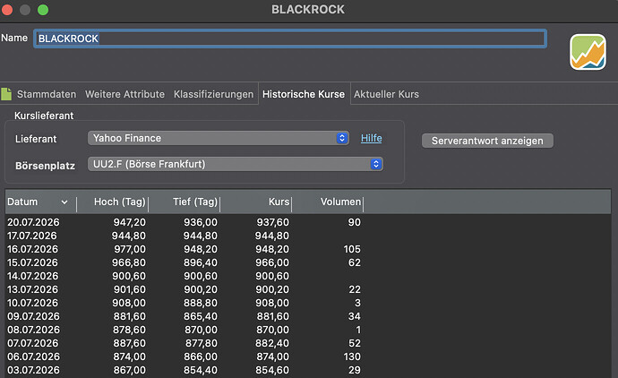This screenshot has height=378, width=618.
Task: Open the Lieferant Yahoo Finance dropdown
Action: 218,138
